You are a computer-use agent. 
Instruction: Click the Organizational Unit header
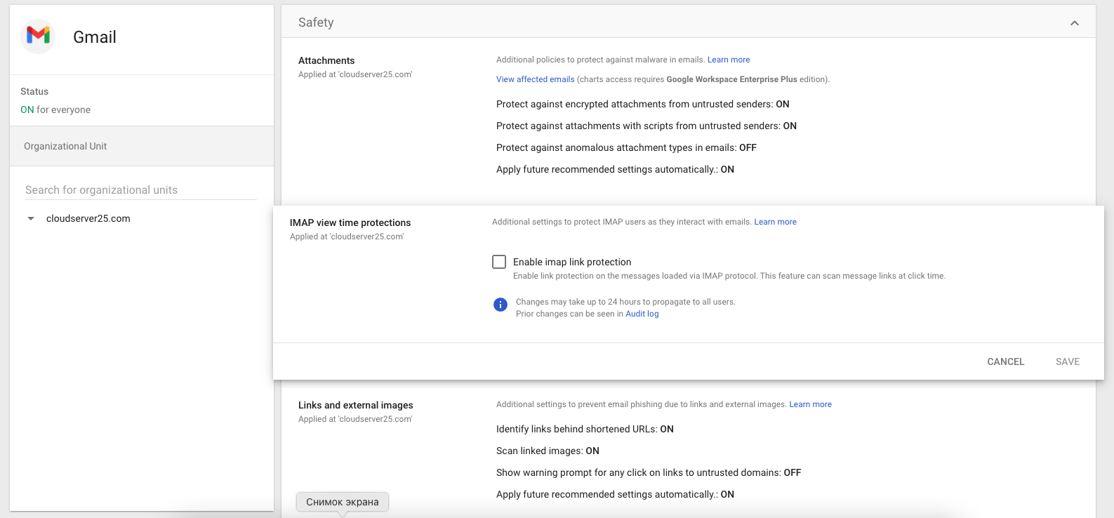(x=142, y=146)
